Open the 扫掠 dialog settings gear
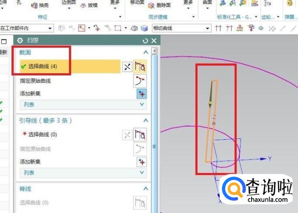Viewport: 298px width, 213px height. pyautogui.click(x=20, y=40)
